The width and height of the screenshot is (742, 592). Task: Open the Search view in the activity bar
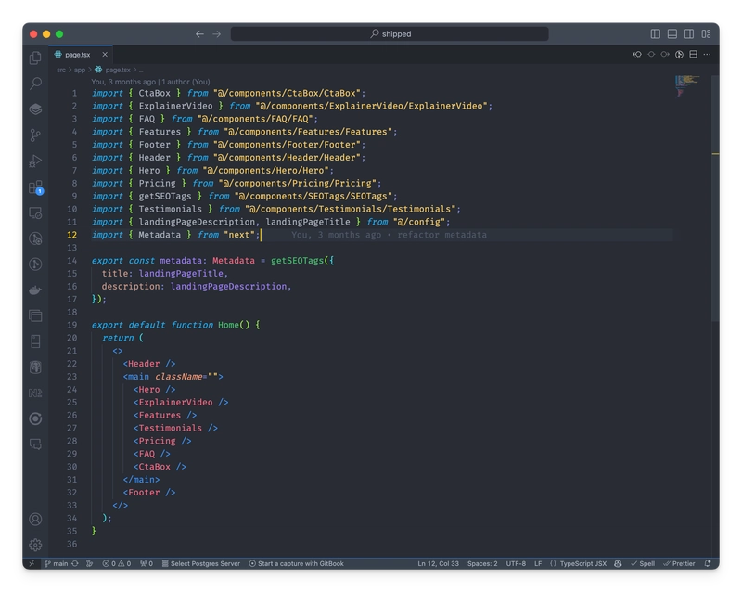pos(35,84)
